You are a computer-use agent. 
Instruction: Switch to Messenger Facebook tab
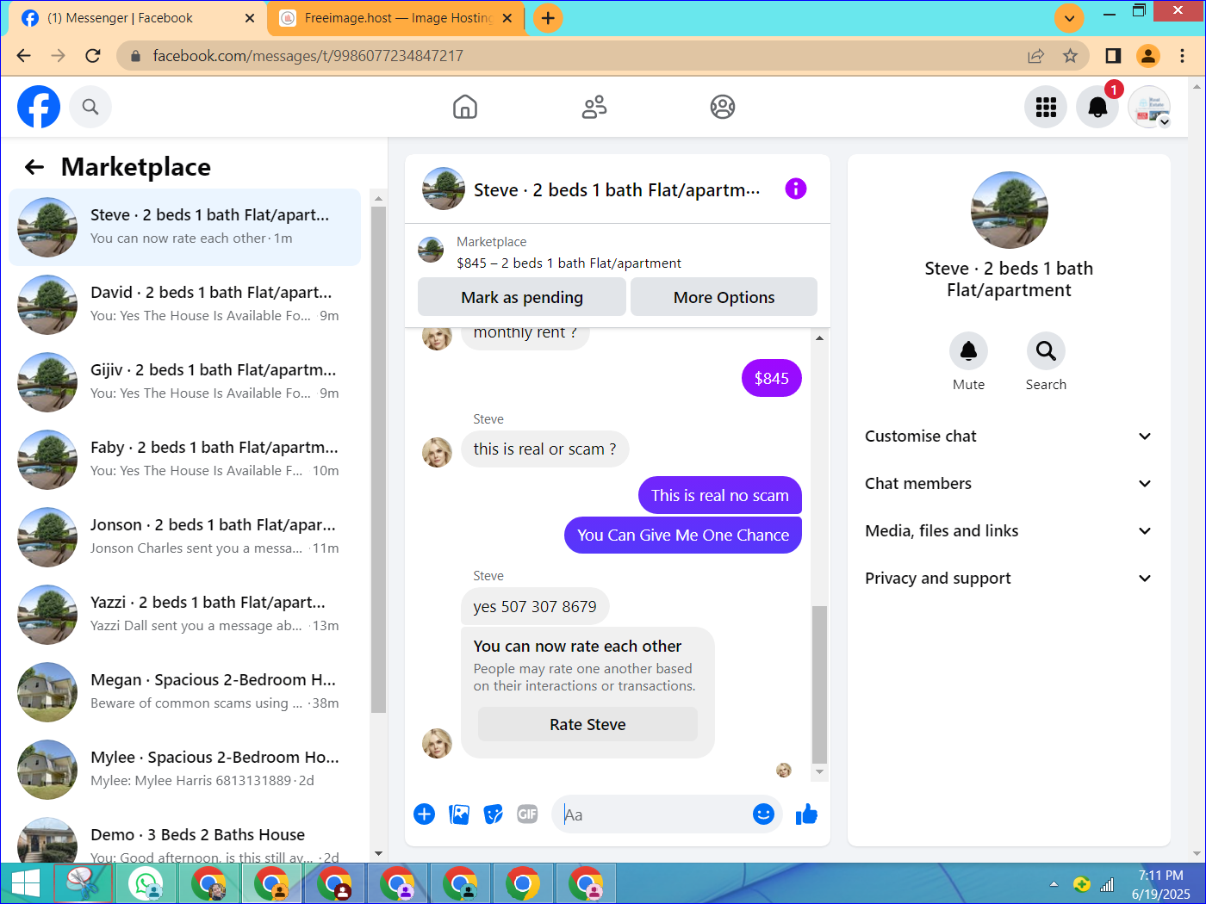click(136, 18)
